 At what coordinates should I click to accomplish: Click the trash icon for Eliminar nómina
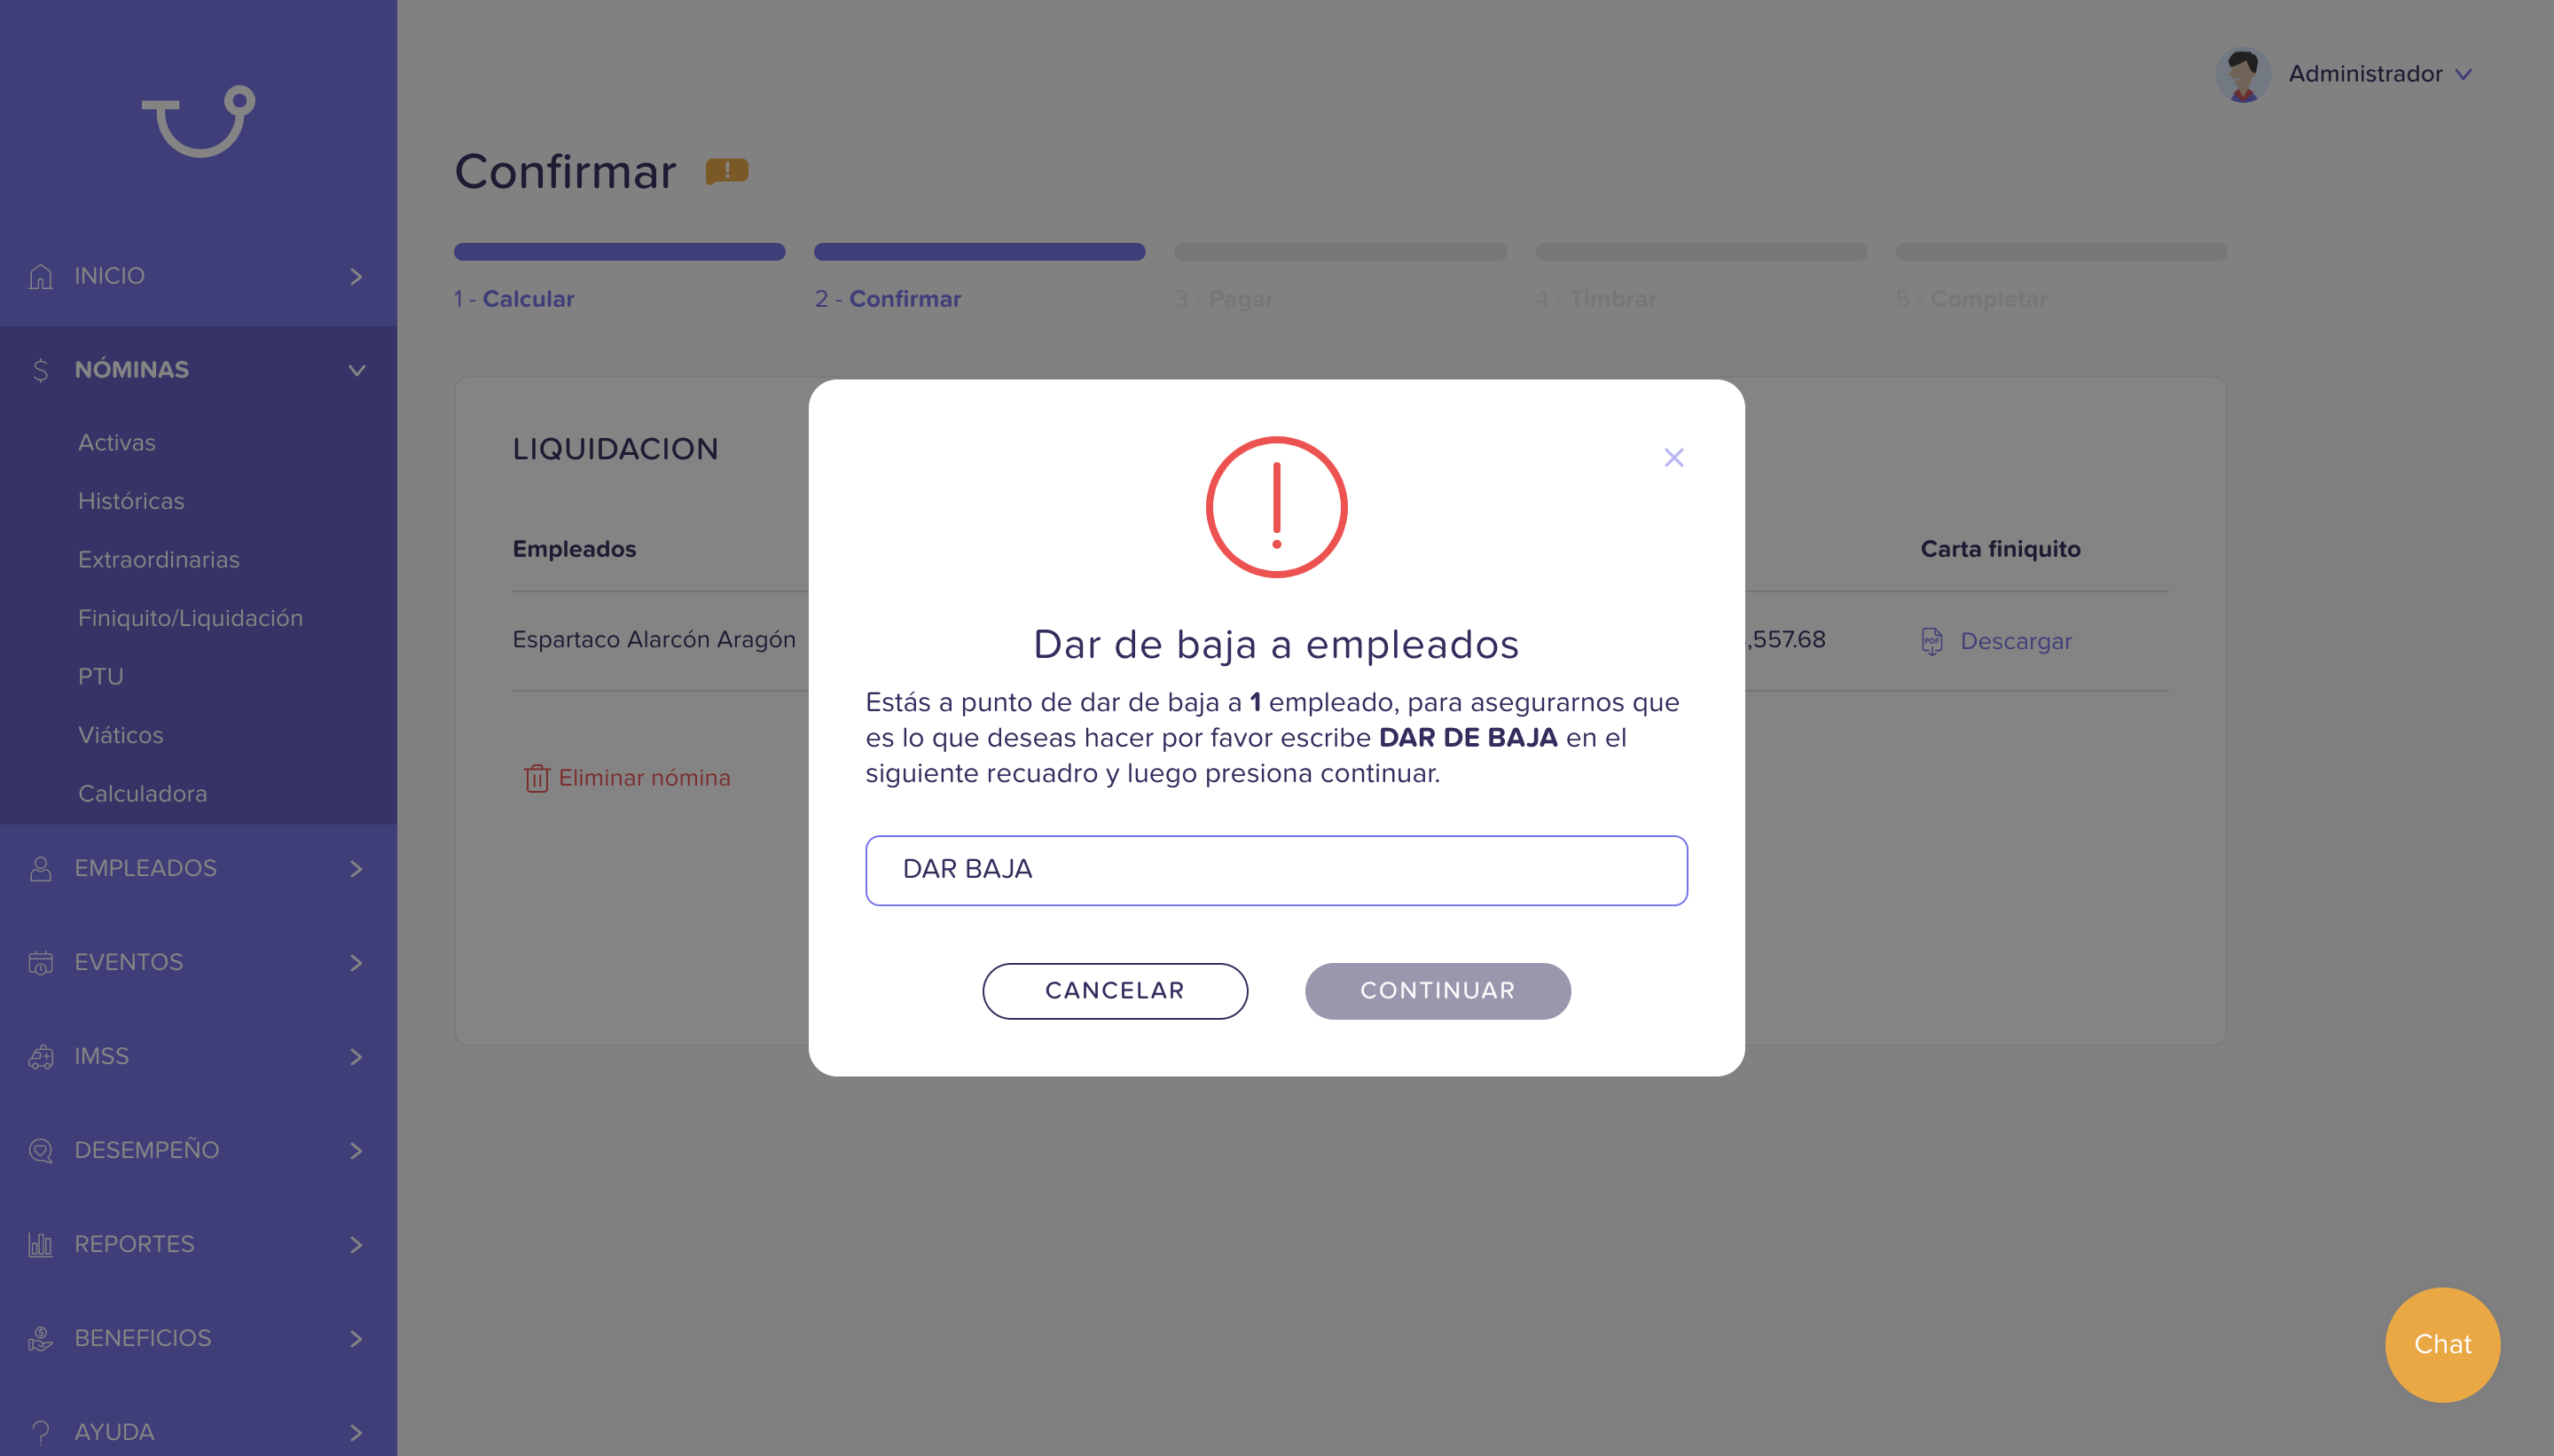pos(536,778)
